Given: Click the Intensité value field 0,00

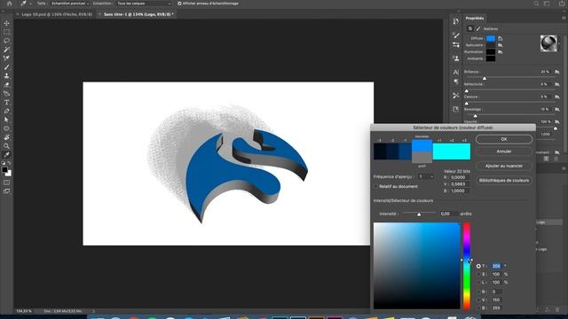Looking at the screenshot, I should [448, 214].
